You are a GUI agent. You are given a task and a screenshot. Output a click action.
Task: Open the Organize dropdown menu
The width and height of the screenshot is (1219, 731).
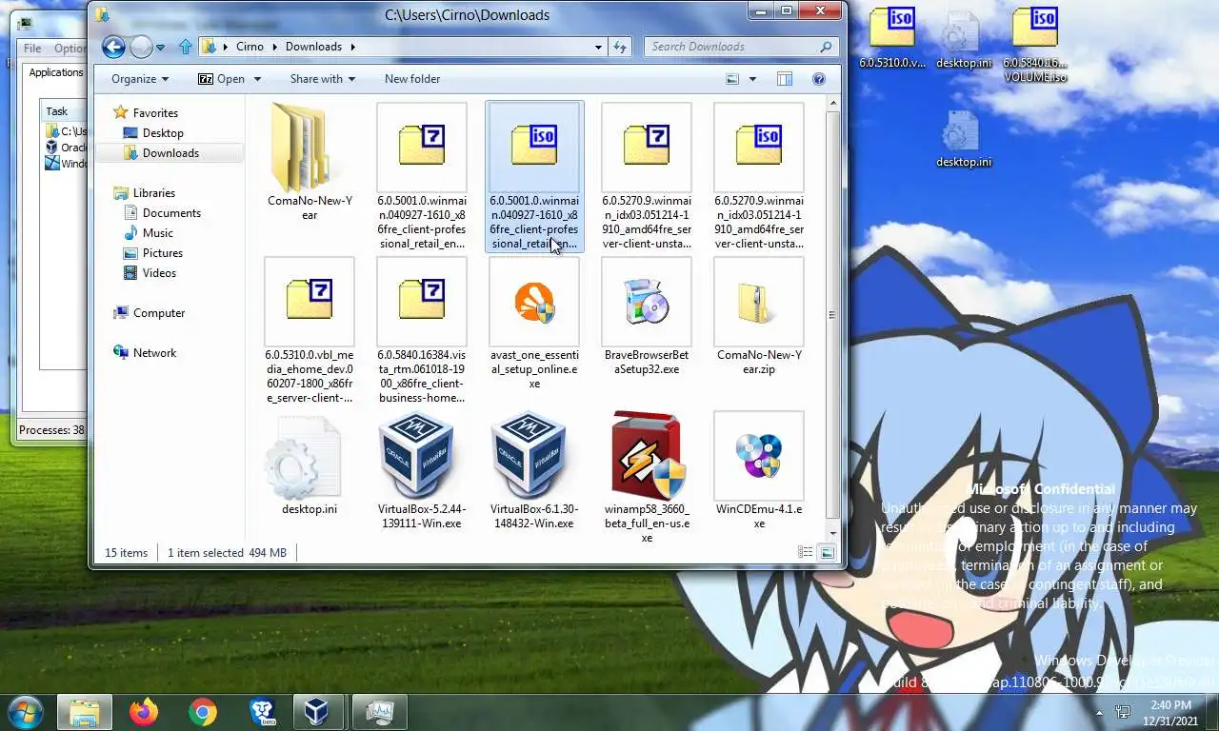click(140, 79)
